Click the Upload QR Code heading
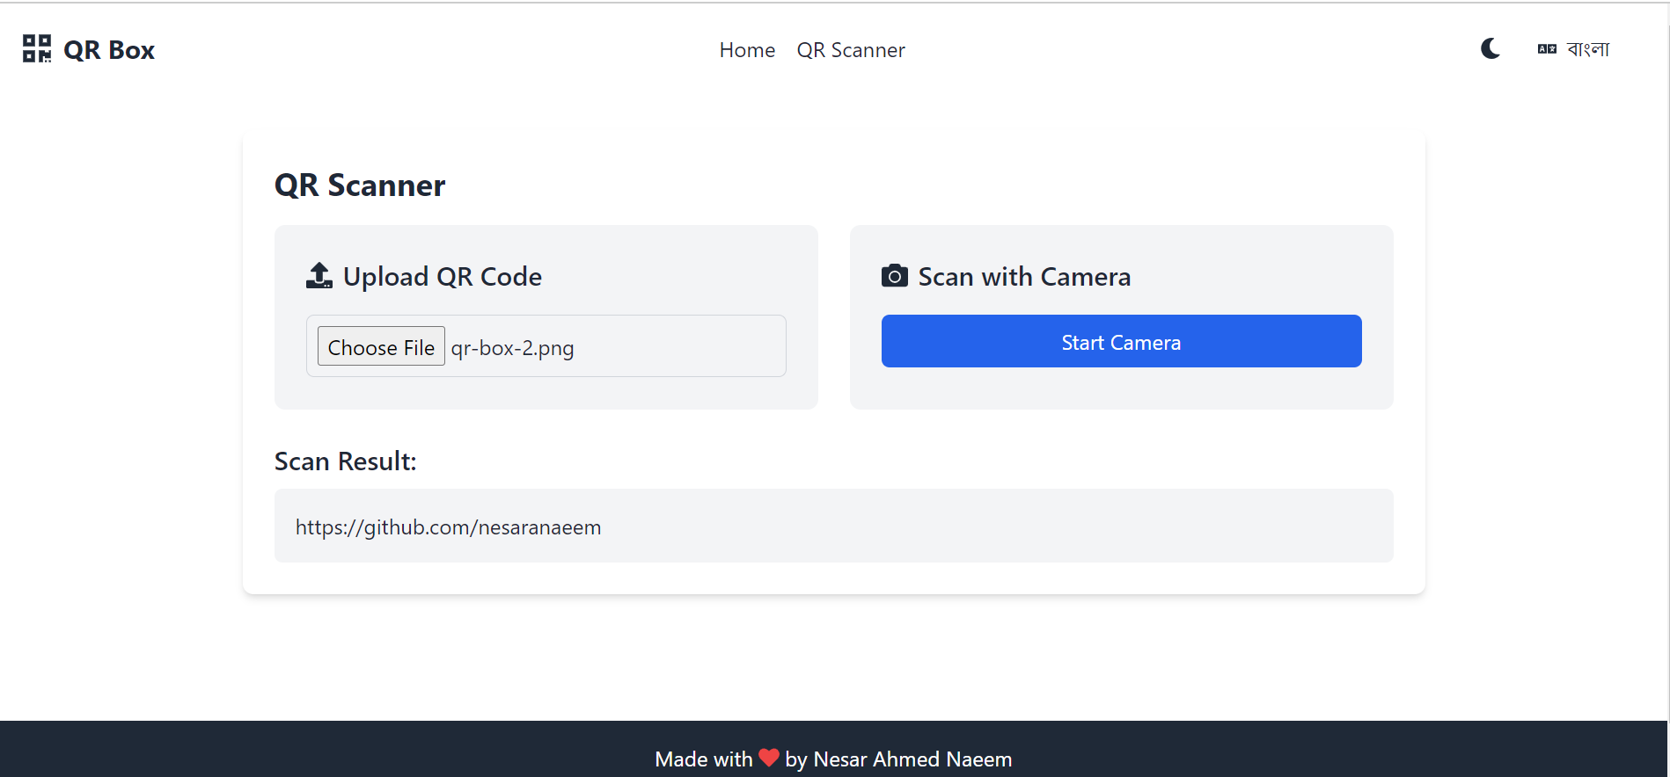Viewport: 1670px width, 777px height. [x=443, y=277]
